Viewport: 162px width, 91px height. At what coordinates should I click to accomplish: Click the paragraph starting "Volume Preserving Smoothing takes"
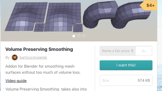tap(46, 89)
